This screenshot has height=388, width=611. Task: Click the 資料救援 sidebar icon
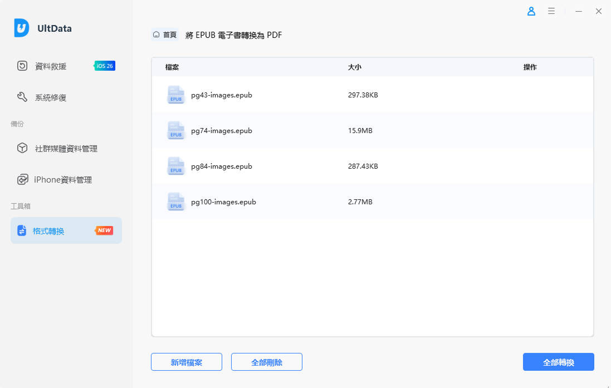[22, 66]
